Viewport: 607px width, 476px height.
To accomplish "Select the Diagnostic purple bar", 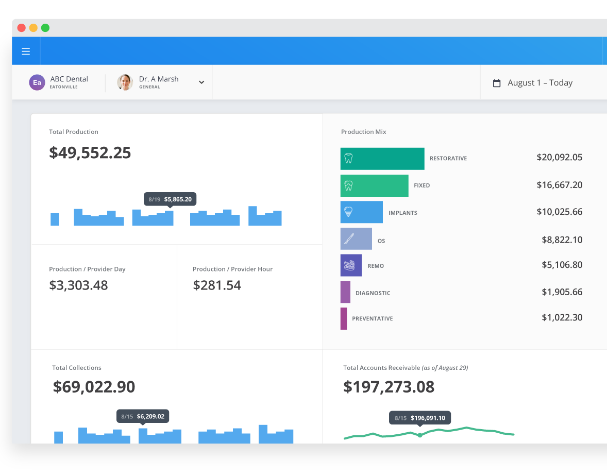I will click(x=345, y=292).
